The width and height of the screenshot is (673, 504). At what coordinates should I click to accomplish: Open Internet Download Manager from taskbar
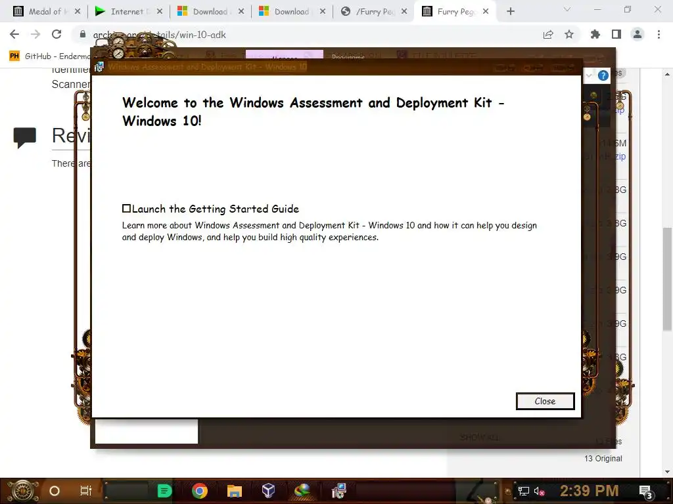tap(302, 491)
